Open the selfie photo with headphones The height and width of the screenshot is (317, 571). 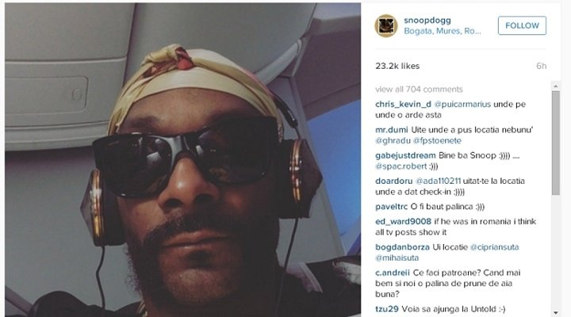coord(183,160)
